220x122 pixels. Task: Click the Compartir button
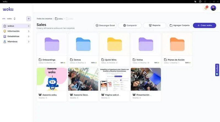(x=130, y=25)
